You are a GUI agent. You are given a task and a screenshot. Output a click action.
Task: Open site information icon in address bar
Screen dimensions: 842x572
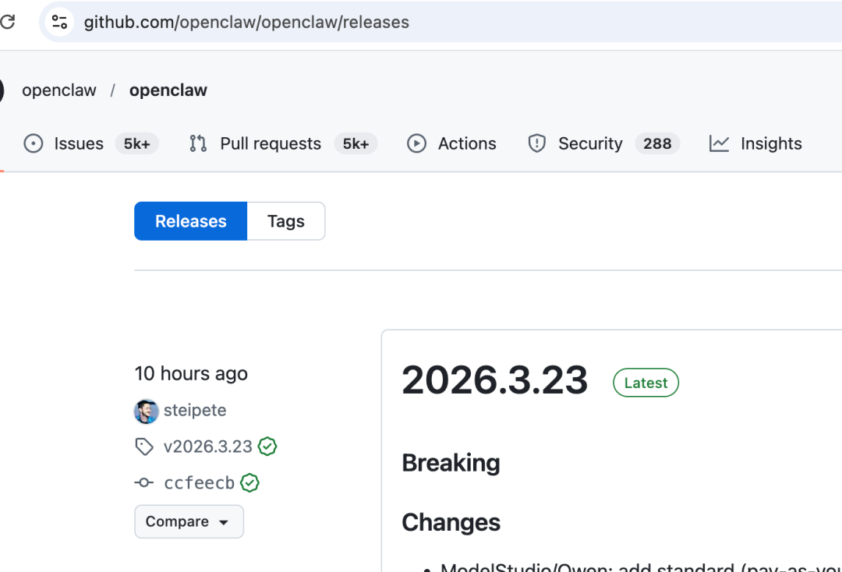coord(59,22)
